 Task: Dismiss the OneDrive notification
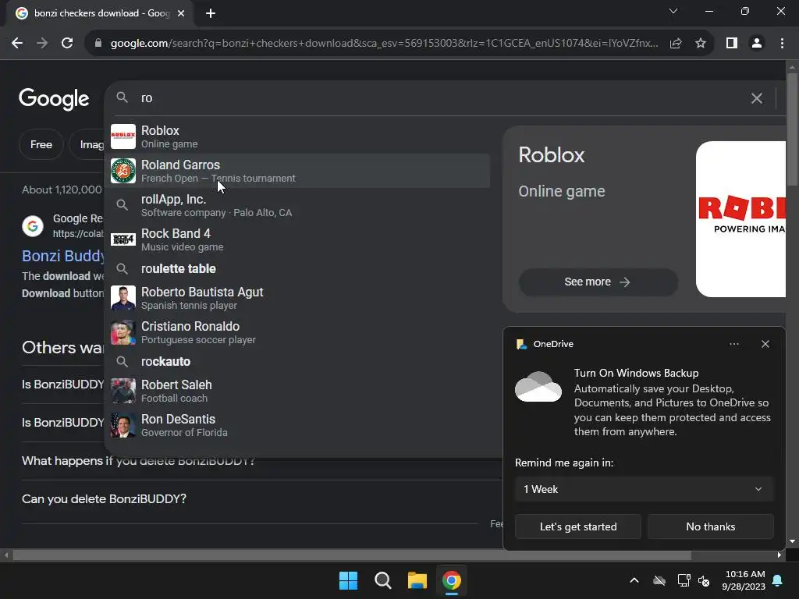click(x=765, y=344)
